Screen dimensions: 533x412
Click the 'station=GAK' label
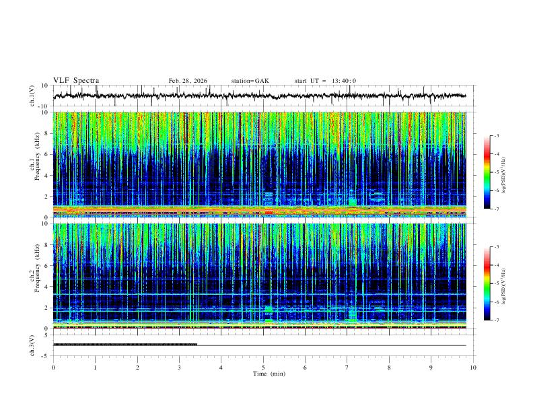pyautogui.click(x=250, y=81)
